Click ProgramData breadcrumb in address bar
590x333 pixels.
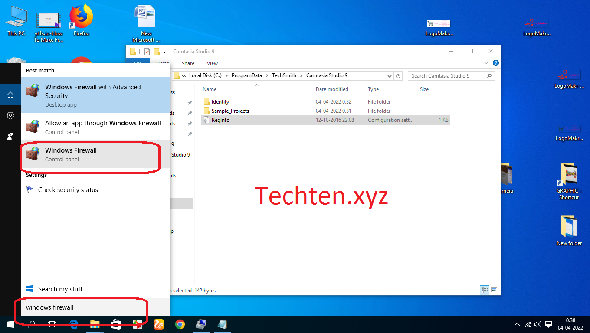(246, 75)
